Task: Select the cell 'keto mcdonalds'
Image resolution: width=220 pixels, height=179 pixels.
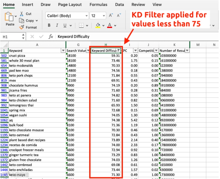Action: click(37, 66)
